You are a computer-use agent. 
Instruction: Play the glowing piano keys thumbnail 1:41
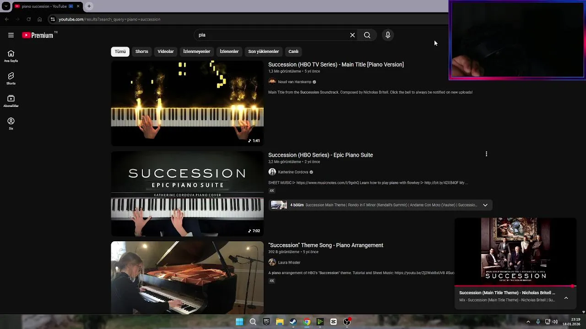pyautogui.click(x=187, y=103)
